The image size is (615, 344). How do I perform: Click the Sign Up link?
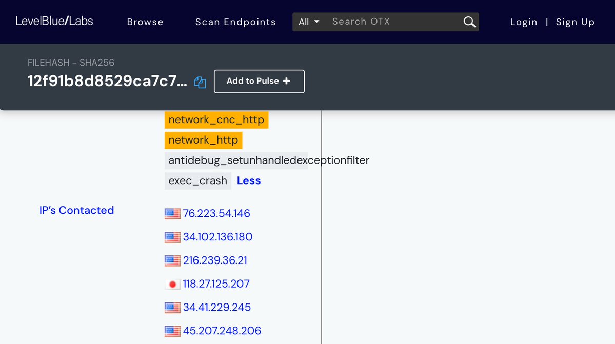click(x=575, y=22)
